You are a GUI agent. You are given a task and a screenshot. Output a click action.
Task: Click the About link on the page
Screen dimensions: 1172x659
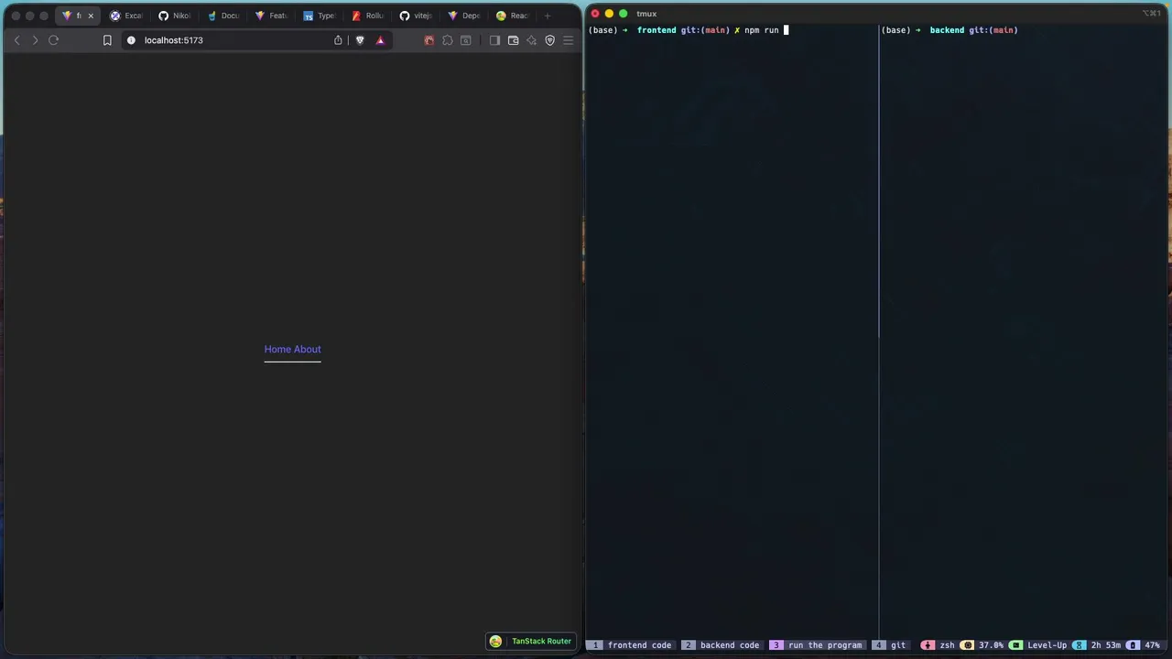click(x=307, y=349)
